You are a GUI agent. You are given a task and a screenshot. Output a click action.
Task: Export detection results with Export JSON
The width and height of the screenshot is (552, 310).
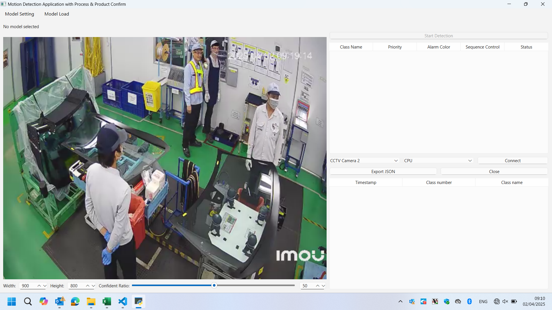click(x=383, y=171)
